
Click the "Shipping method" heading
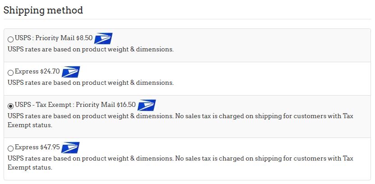(x=43, y=10)
